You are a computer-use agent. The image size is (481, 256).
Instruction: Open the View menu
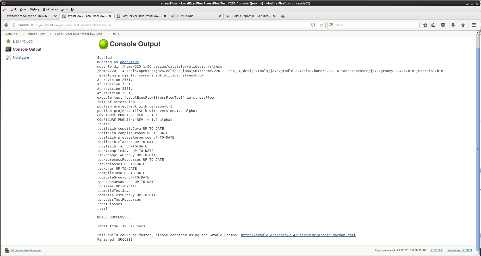23,9
